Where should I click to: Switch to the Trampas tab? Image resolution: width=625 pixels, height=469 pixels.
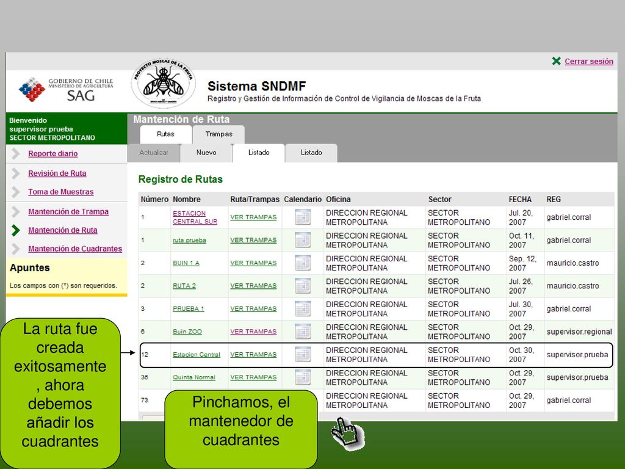219,134
